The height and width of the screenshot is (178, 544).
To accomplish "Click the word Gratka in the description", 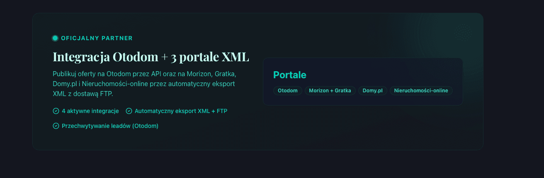I will 225,74.
